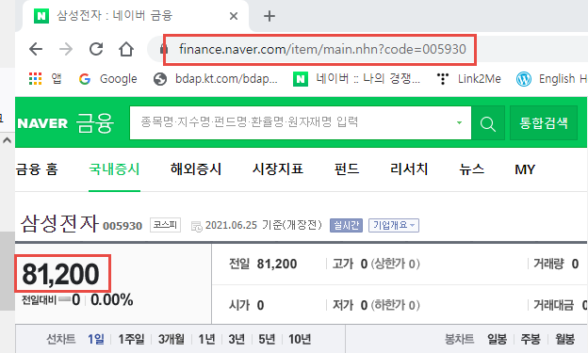Click the clock icon beside the date
588x353 pixels.
click(197, 226)
